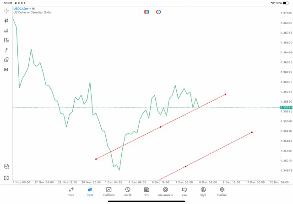Open the H4 timeframe selector

pyautogui.click(x=6, y=70)
